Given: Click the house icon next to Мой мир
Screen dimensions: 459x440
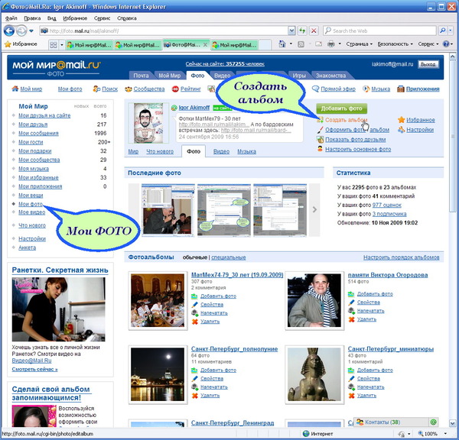Looking at the screenshot, I should (x=15, y=89).
